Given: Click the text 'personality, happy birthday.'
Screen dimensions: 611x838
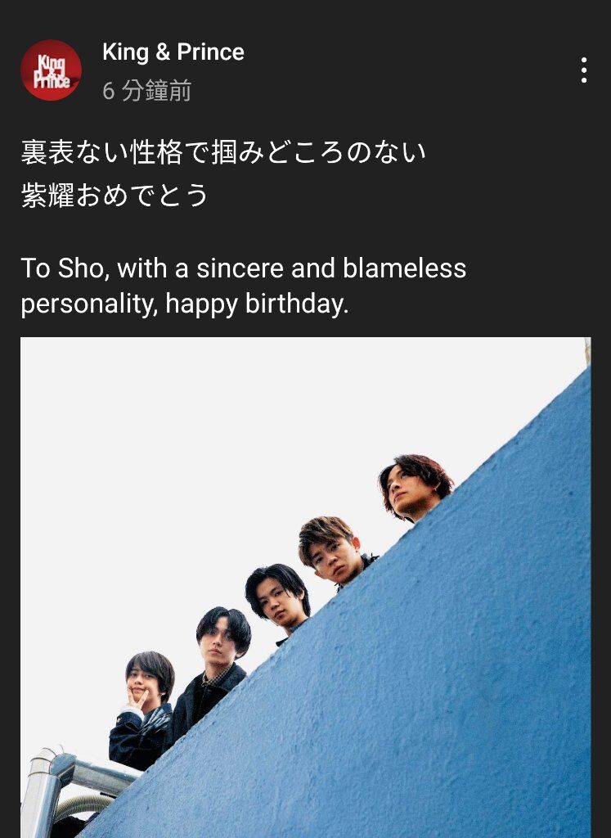Looking at the screenshot, I should pos(185,304).
